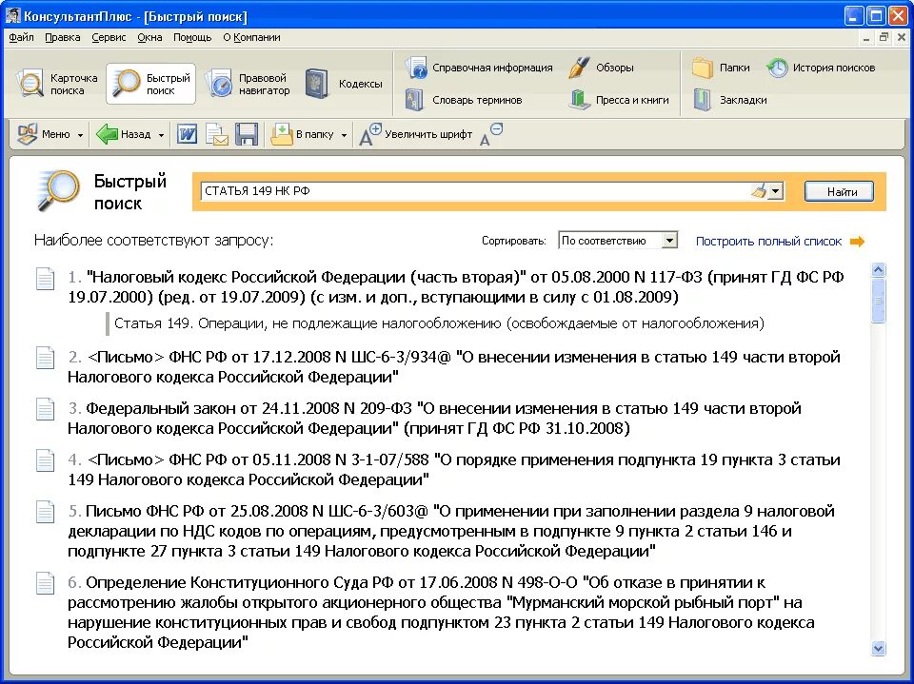Viewport: 914px width, 684px height.
Task: Open Сортировать По соответствию dropdown
Action: 618,240
